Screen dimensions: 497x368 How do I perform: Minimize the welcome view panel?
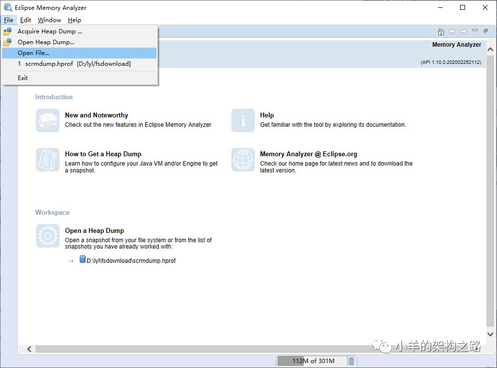pos(475,30)
